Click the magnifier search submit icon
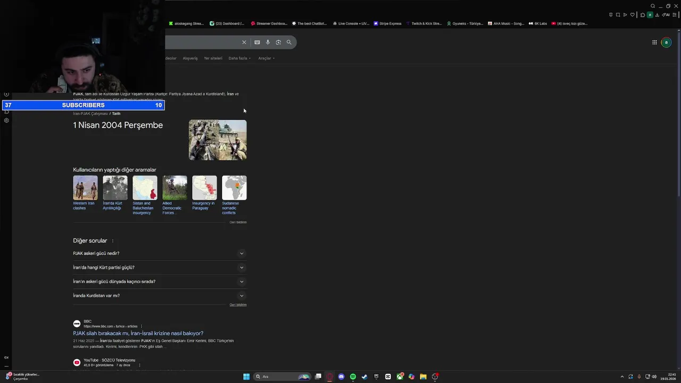 pos(289,43)
